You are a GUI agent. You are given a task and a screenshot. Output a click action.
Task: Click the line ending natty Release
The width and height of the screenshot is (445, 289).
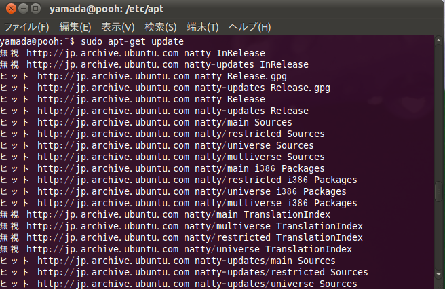click(x=132, y=99)
